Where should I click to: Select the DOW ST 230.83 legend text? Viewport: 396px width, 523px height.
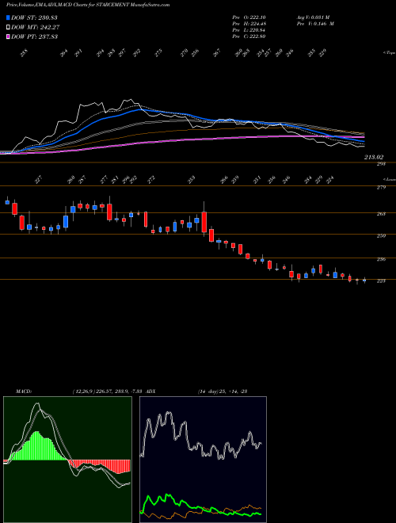(34, 17)
